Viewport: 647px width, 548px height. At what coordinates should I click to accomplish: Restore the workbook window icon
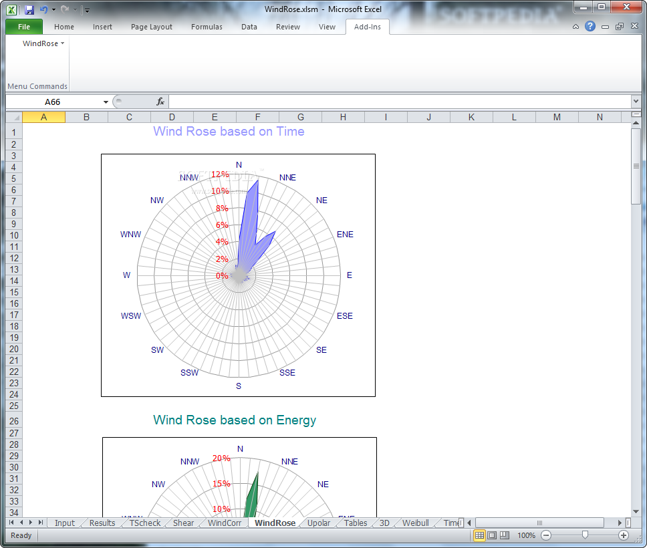620,27
